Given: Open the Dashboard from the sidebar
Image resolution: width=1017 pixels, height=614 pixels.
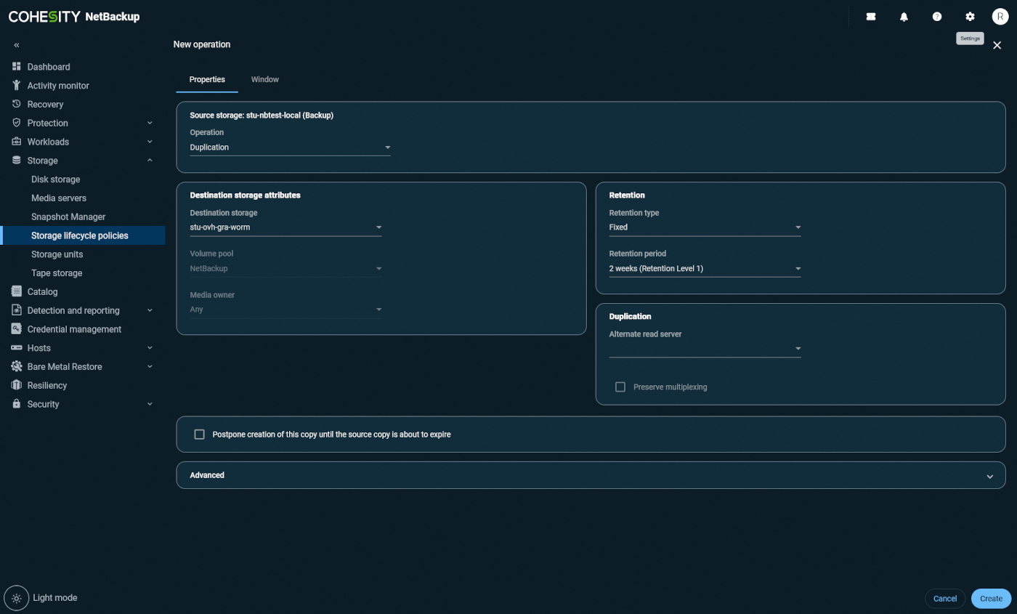Looking at the screenshot, I should pos(49,66).
